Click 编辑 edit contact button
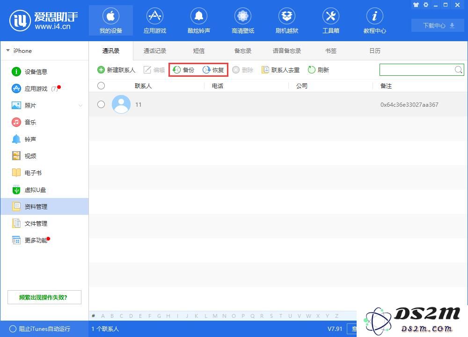Viewport: 468px width, 337px height. pyautogui.click(x=154, y=70)
